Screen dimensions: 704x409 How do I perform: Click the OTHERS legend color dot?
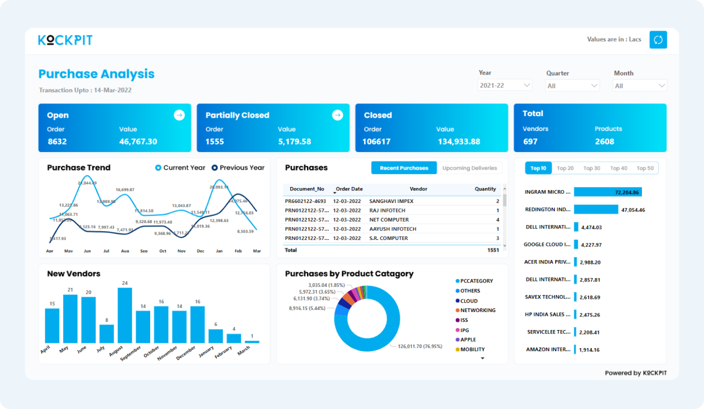[x=458, y=291]
